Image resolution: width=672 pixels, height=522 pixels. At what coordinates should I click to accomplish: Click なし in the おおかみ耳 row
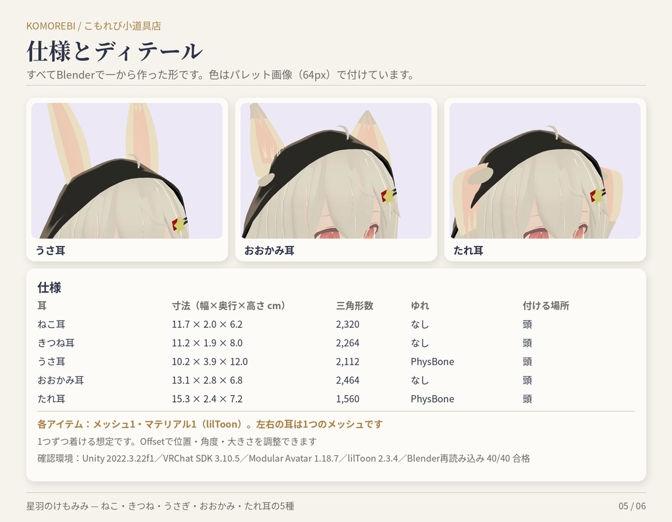(419, 380)
